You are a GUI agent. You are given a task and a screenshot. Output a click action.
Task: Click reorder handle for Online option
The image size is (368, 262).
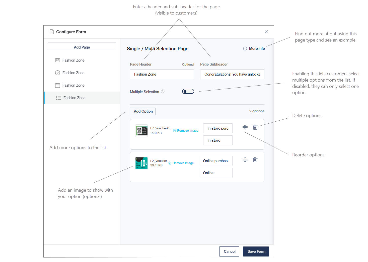(245, 160)
